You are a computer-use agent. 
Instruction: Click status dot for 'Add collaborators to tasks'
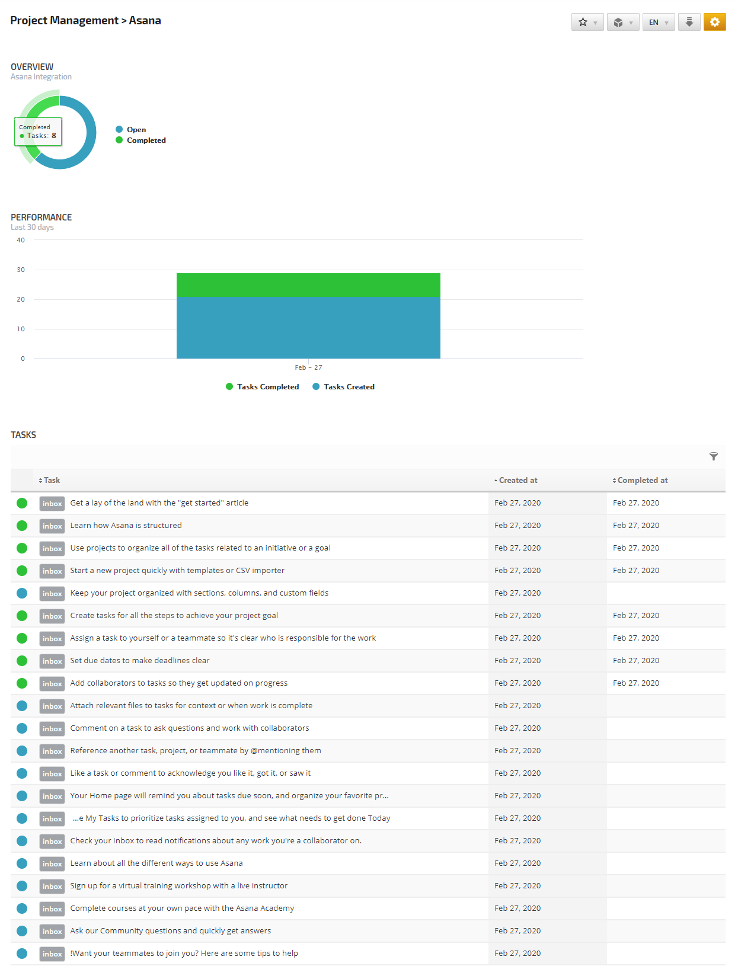point(22,683)
